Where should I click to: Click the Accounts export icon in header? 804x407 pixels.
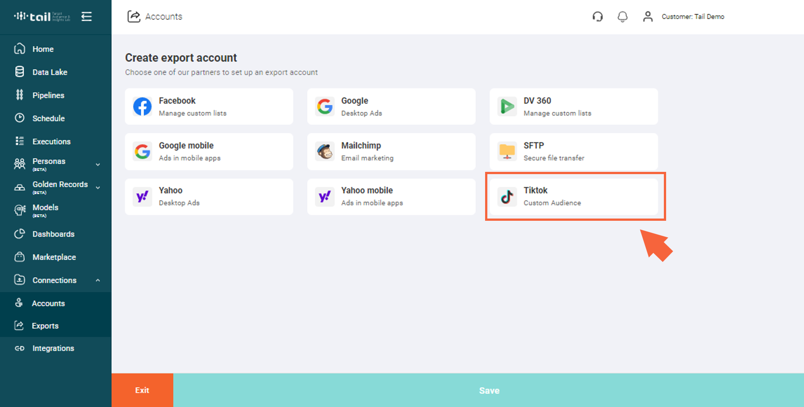[x=134, y=17]
